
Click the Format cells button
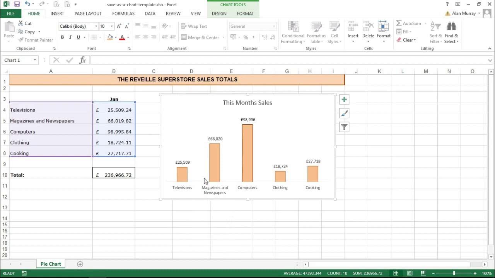384,32
